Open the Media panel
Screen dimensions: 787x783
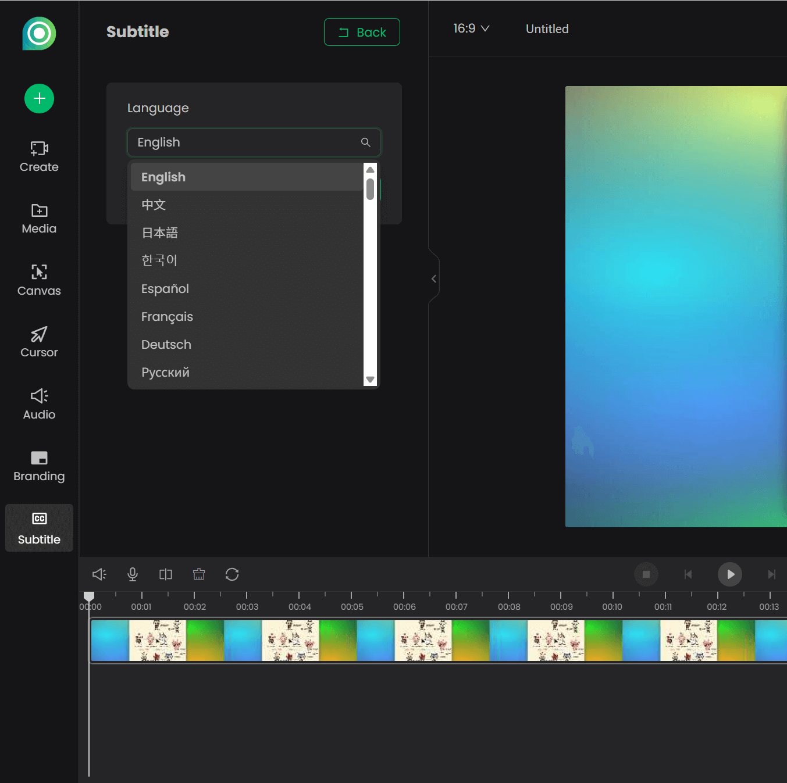[38, 219]
